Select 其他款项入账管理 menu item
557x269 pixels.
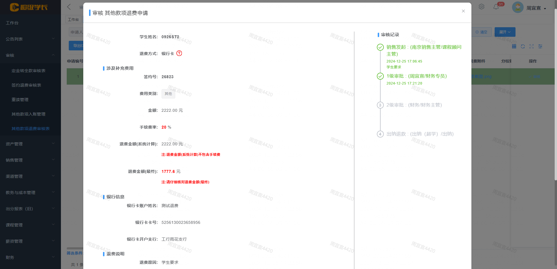[x=28, y=114]
